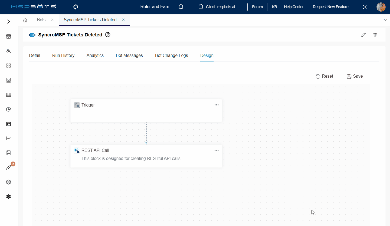Select the REST API Call block
The width and height of the screenshot is (390, 226).
146,156
